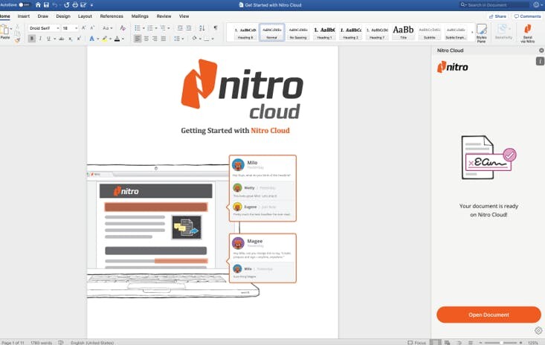Switch to Web Layout view in status bar

pyautogui.click(x=447, y=343)
